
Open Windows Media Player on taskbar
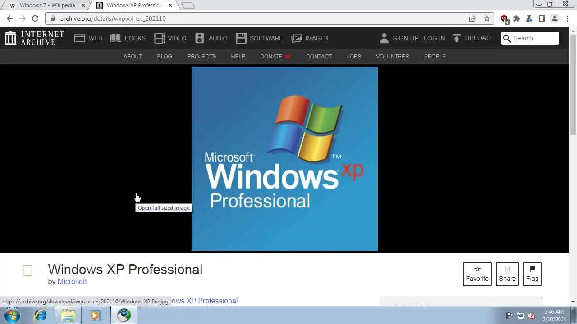point(96,315)
